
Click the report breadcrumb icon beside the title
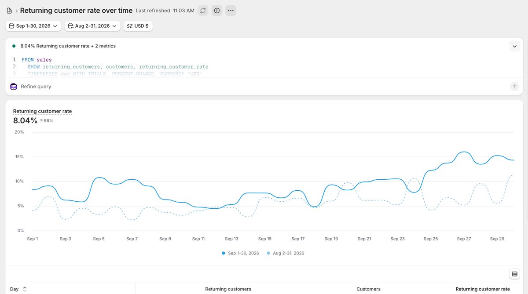coord(9,11)
